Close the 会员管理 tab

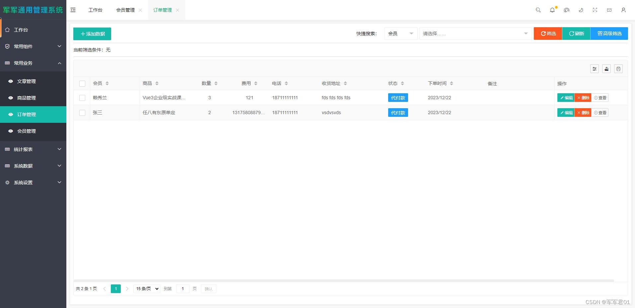(140, 10)
